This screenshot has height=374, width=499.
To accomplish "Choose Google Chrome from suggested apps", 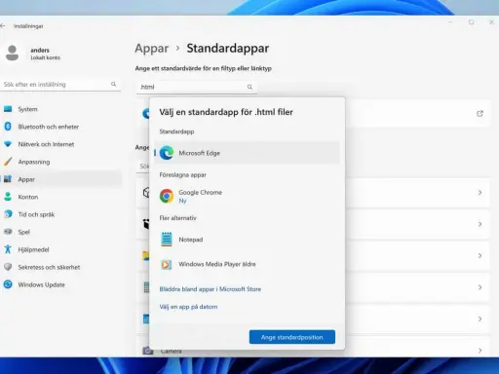I will [247, 196].
